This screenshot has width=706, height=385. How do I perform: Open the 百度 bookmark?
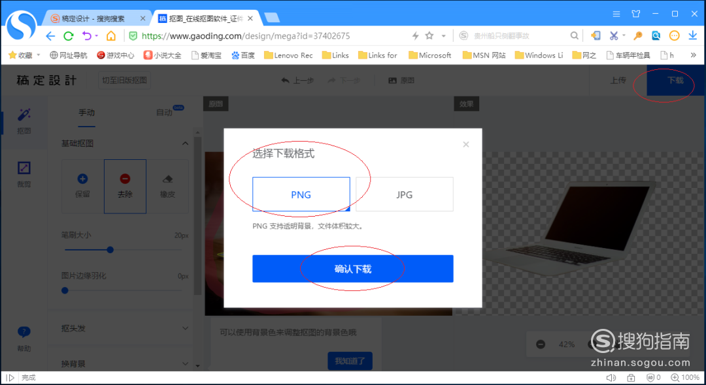[x=243, y=55]
